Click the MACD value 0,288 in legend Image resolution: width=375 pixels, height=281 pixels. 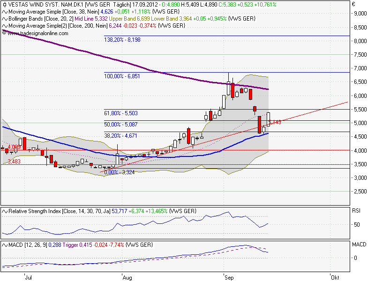pyautogui.click(x=55, y=245)
